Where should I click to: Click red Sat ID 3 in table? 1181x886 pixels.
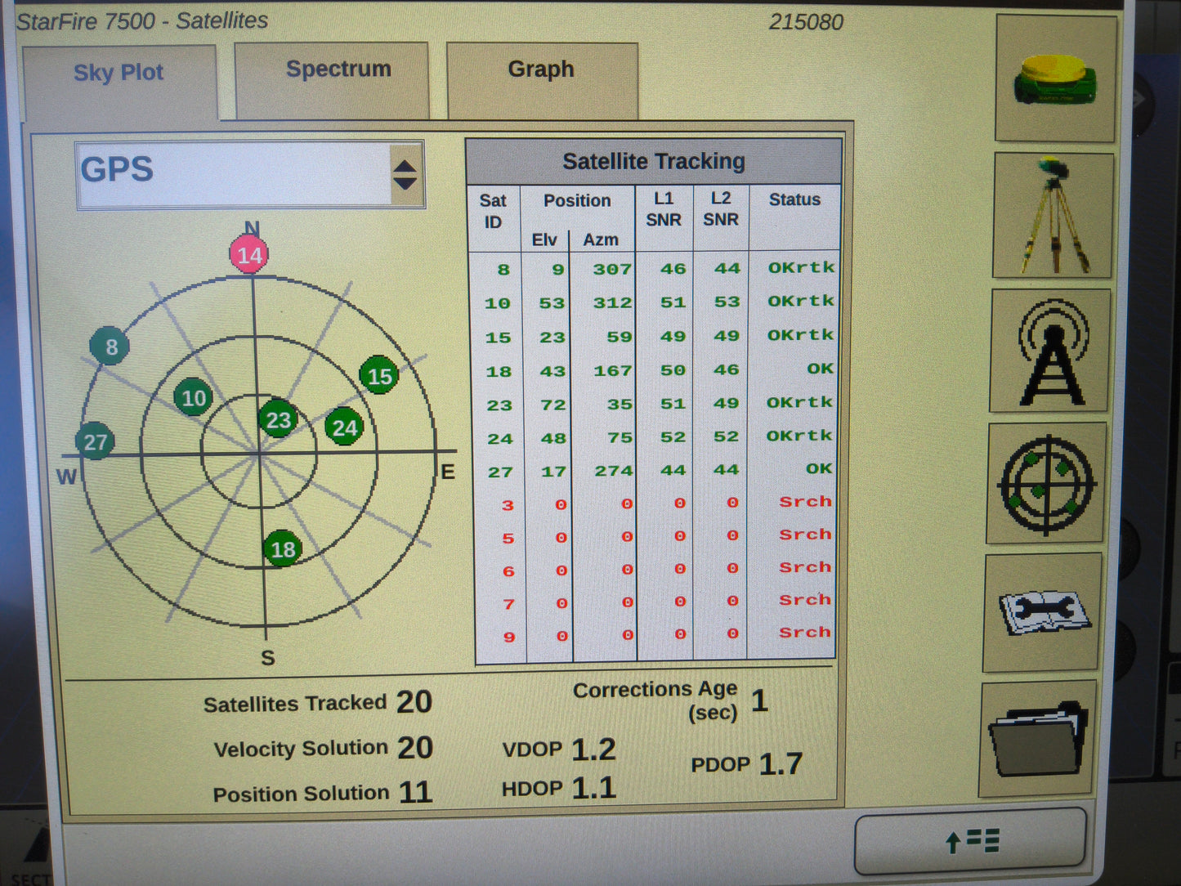(508, 505)
